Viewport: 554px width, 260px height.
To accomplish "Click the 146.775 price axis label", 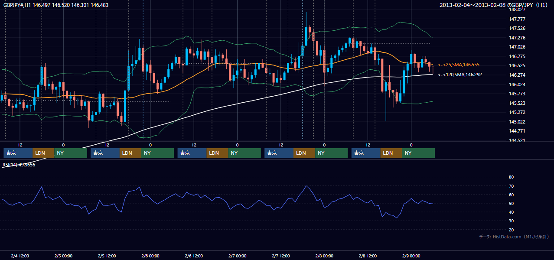I will (518, 56).
